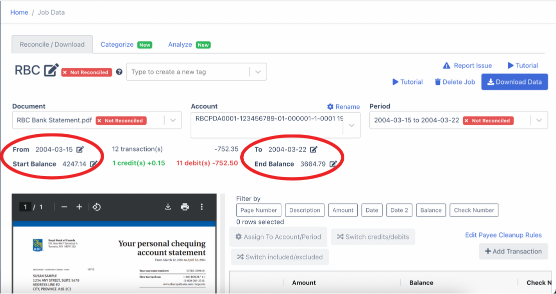Filter by Amount
The height and width of the screenshot is (294, 556).
tap(342, 210)
